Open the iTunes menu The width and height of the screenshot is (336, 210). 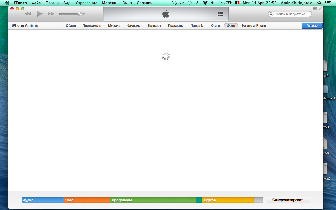click(20, 3)
